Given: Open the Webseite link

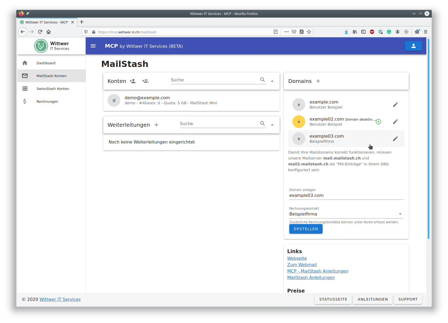Looking at the screenshot, I should 297,258.
